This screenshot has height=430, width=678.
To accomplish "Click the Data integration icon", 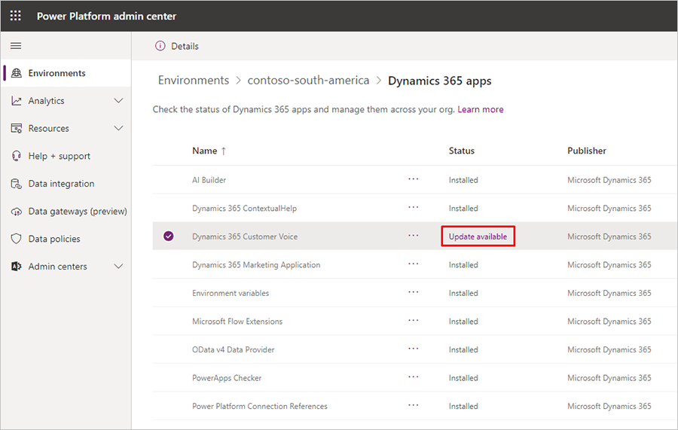I will click(17, 184).
